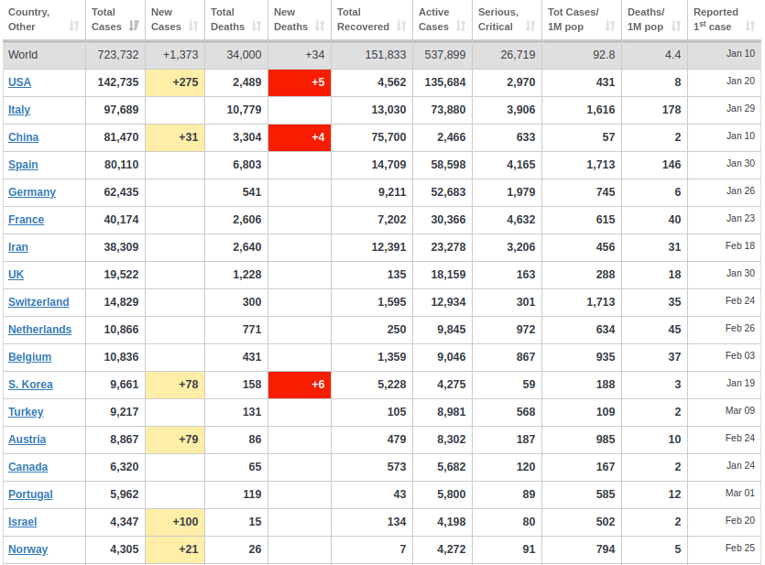
Task: Click the Deaths/1M pop sort icon
Action: pos(676,27)
